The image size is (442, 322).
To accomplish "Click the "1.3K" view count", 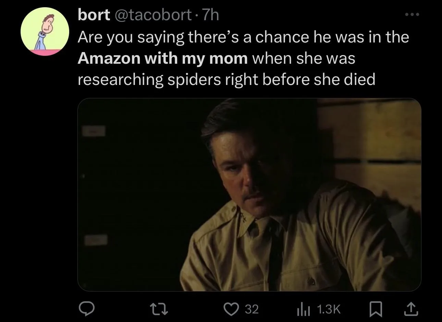I will pyautogui.click(x=329, y=309).
